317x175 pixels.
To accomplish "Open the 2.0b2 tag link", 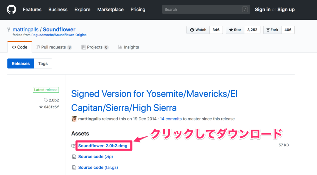I will tap(54, 100).
